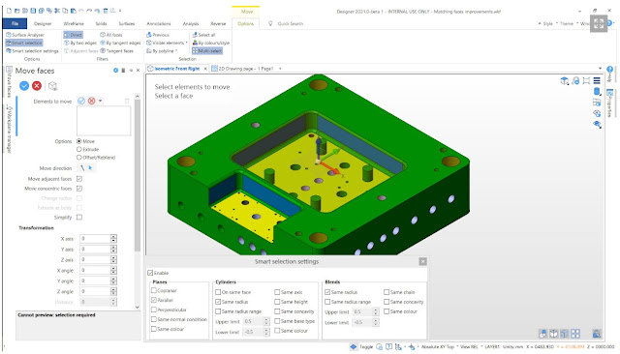Check the Coplanar planes option
The image size is (620, 354).
coord(154,290)
